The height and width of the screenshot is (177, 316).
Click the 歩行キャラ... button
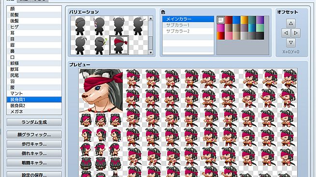[x=34, y=144]
